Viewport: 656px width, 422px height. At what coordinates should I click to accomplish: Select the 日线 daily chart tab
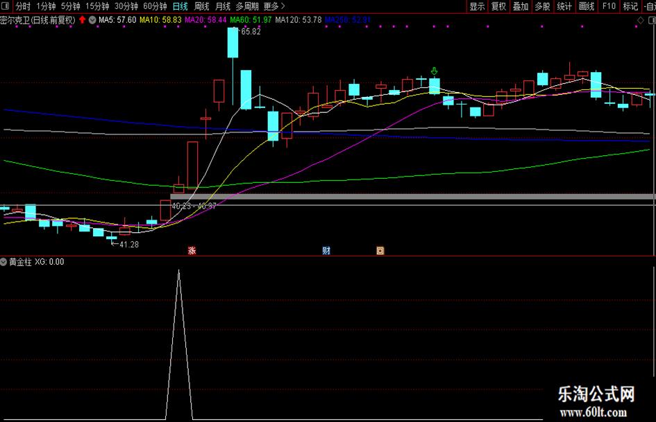pos(180,6)
